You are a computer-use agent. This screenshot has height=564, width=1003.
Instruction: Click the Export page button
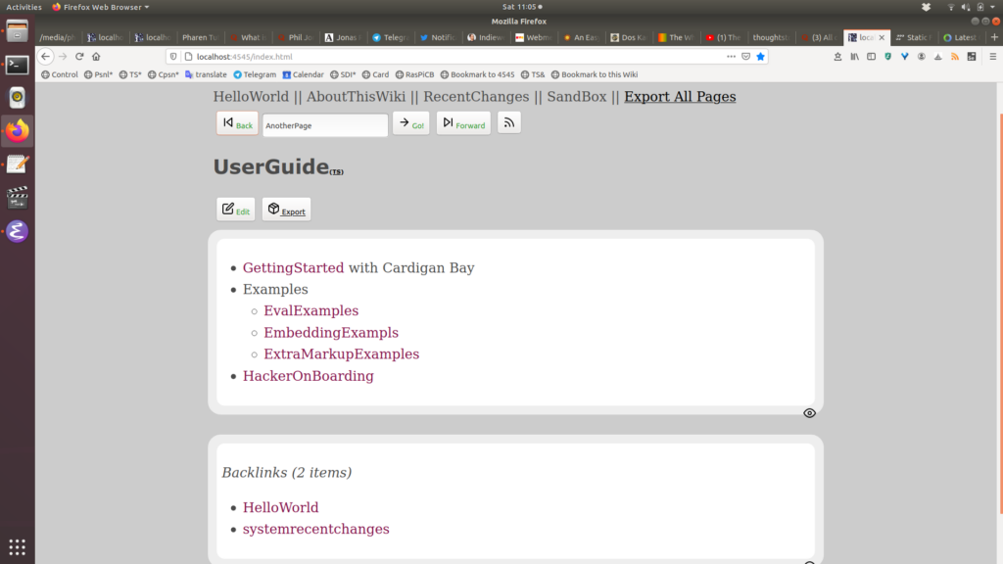point(287,210)
